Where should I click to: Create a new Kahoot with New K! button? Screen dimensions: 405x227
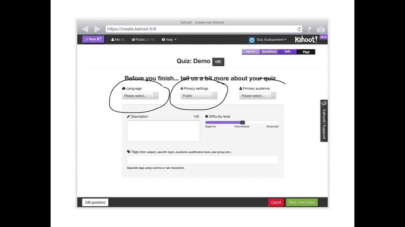click(93, 39)
